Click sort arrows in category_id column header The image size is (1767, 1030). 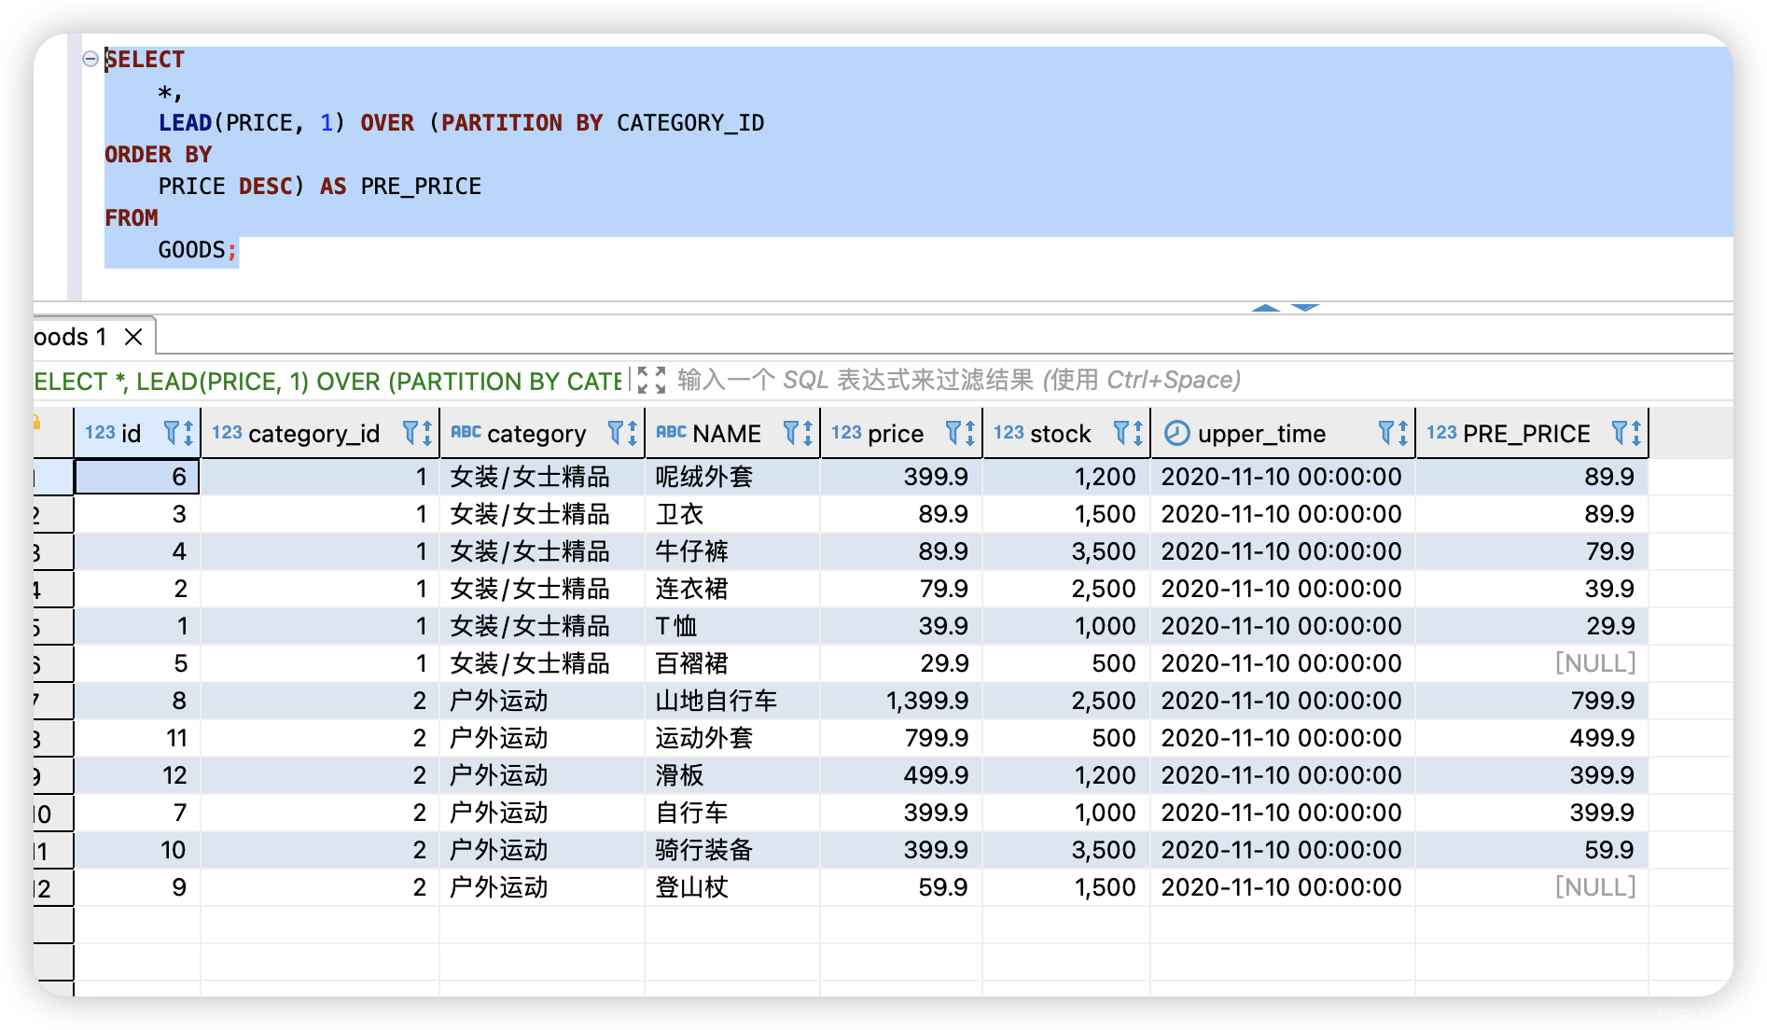(x=427, y=433)
